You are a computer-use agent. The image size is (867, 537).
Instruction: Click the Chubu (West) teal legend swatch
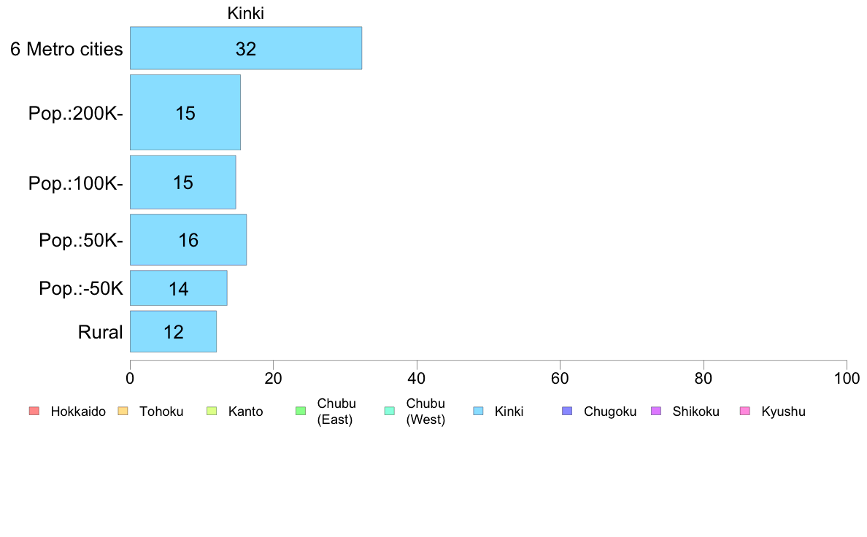pyautogui.click(x=389, y=411)
